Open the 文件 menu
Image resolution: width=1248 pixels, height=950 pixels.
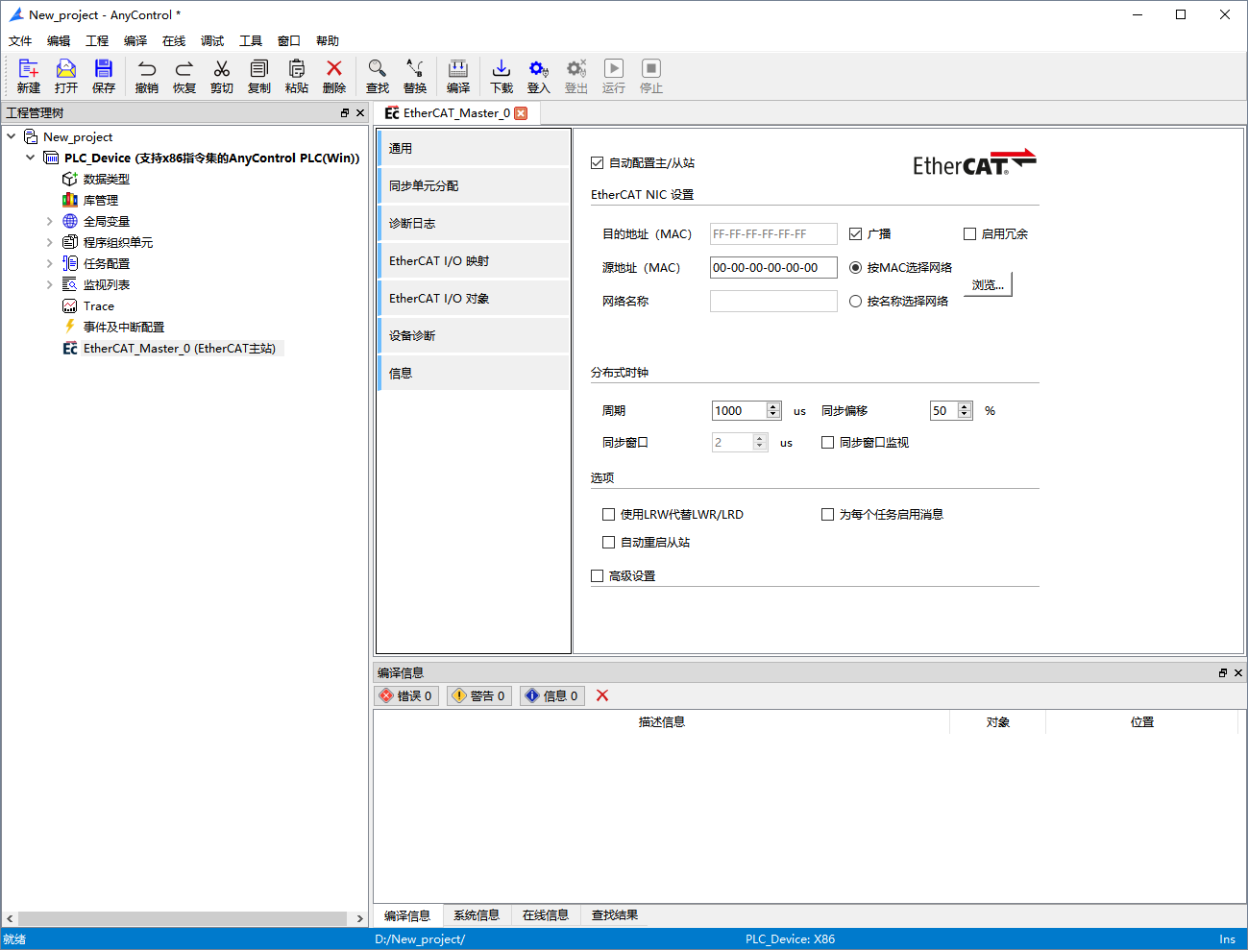point(20,41)
